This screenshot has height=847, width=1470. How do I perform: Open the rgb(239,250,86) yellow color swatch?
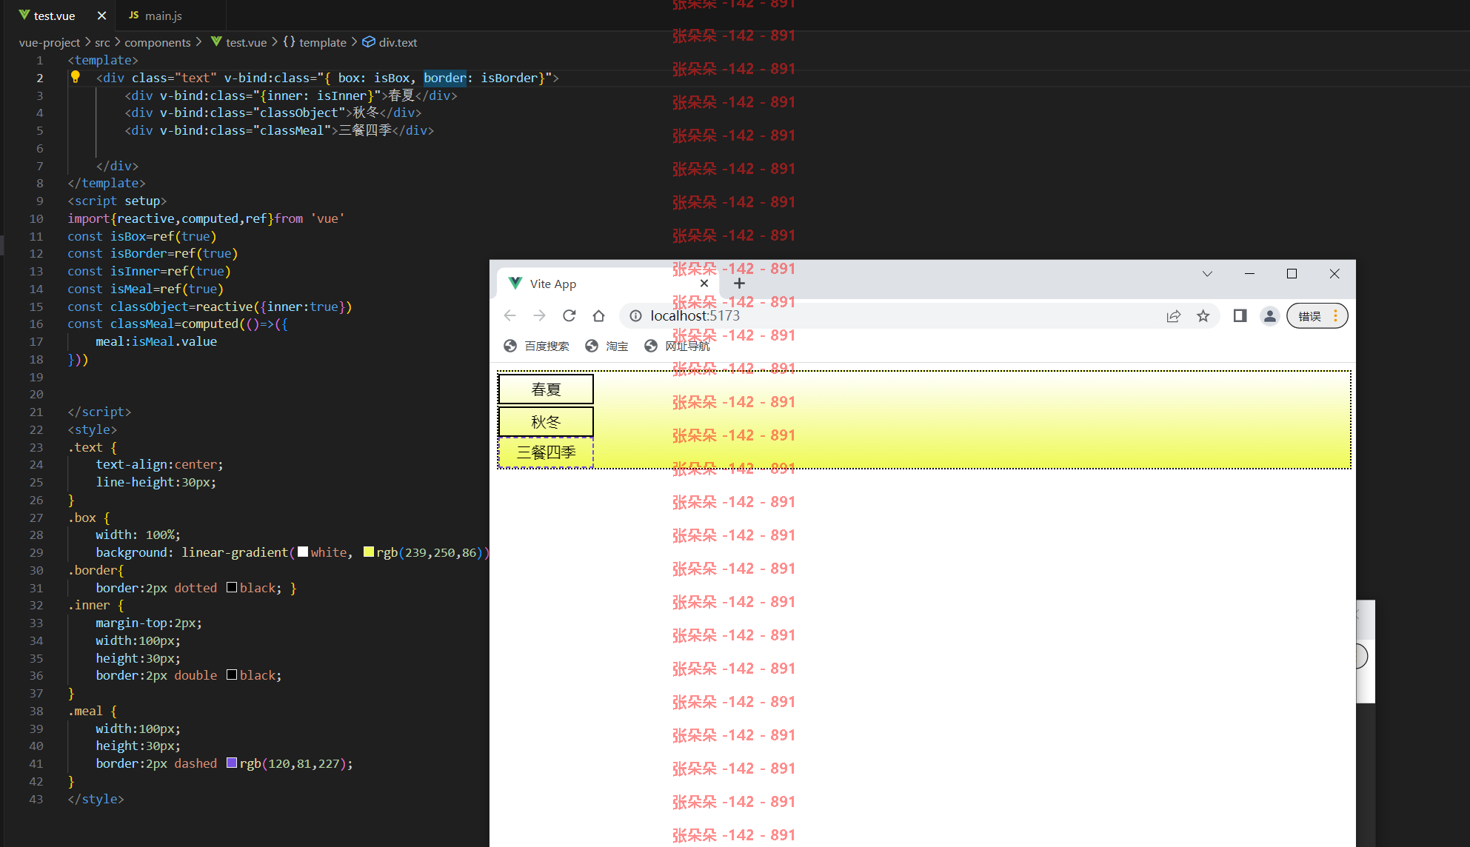click(x=369, y=552)
